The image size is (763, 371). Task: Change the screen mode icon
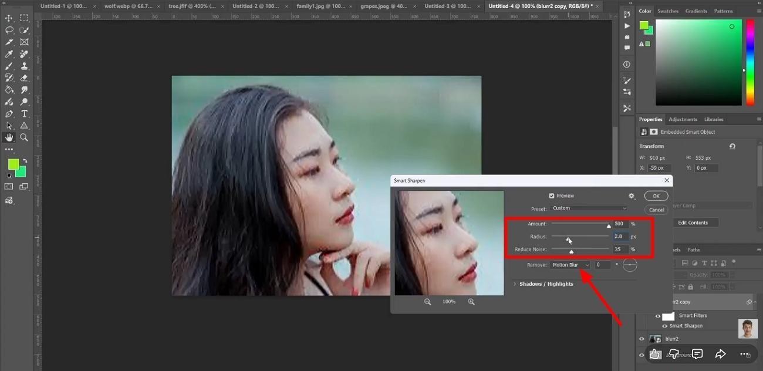pyautogui.click(x=24, y=187)
